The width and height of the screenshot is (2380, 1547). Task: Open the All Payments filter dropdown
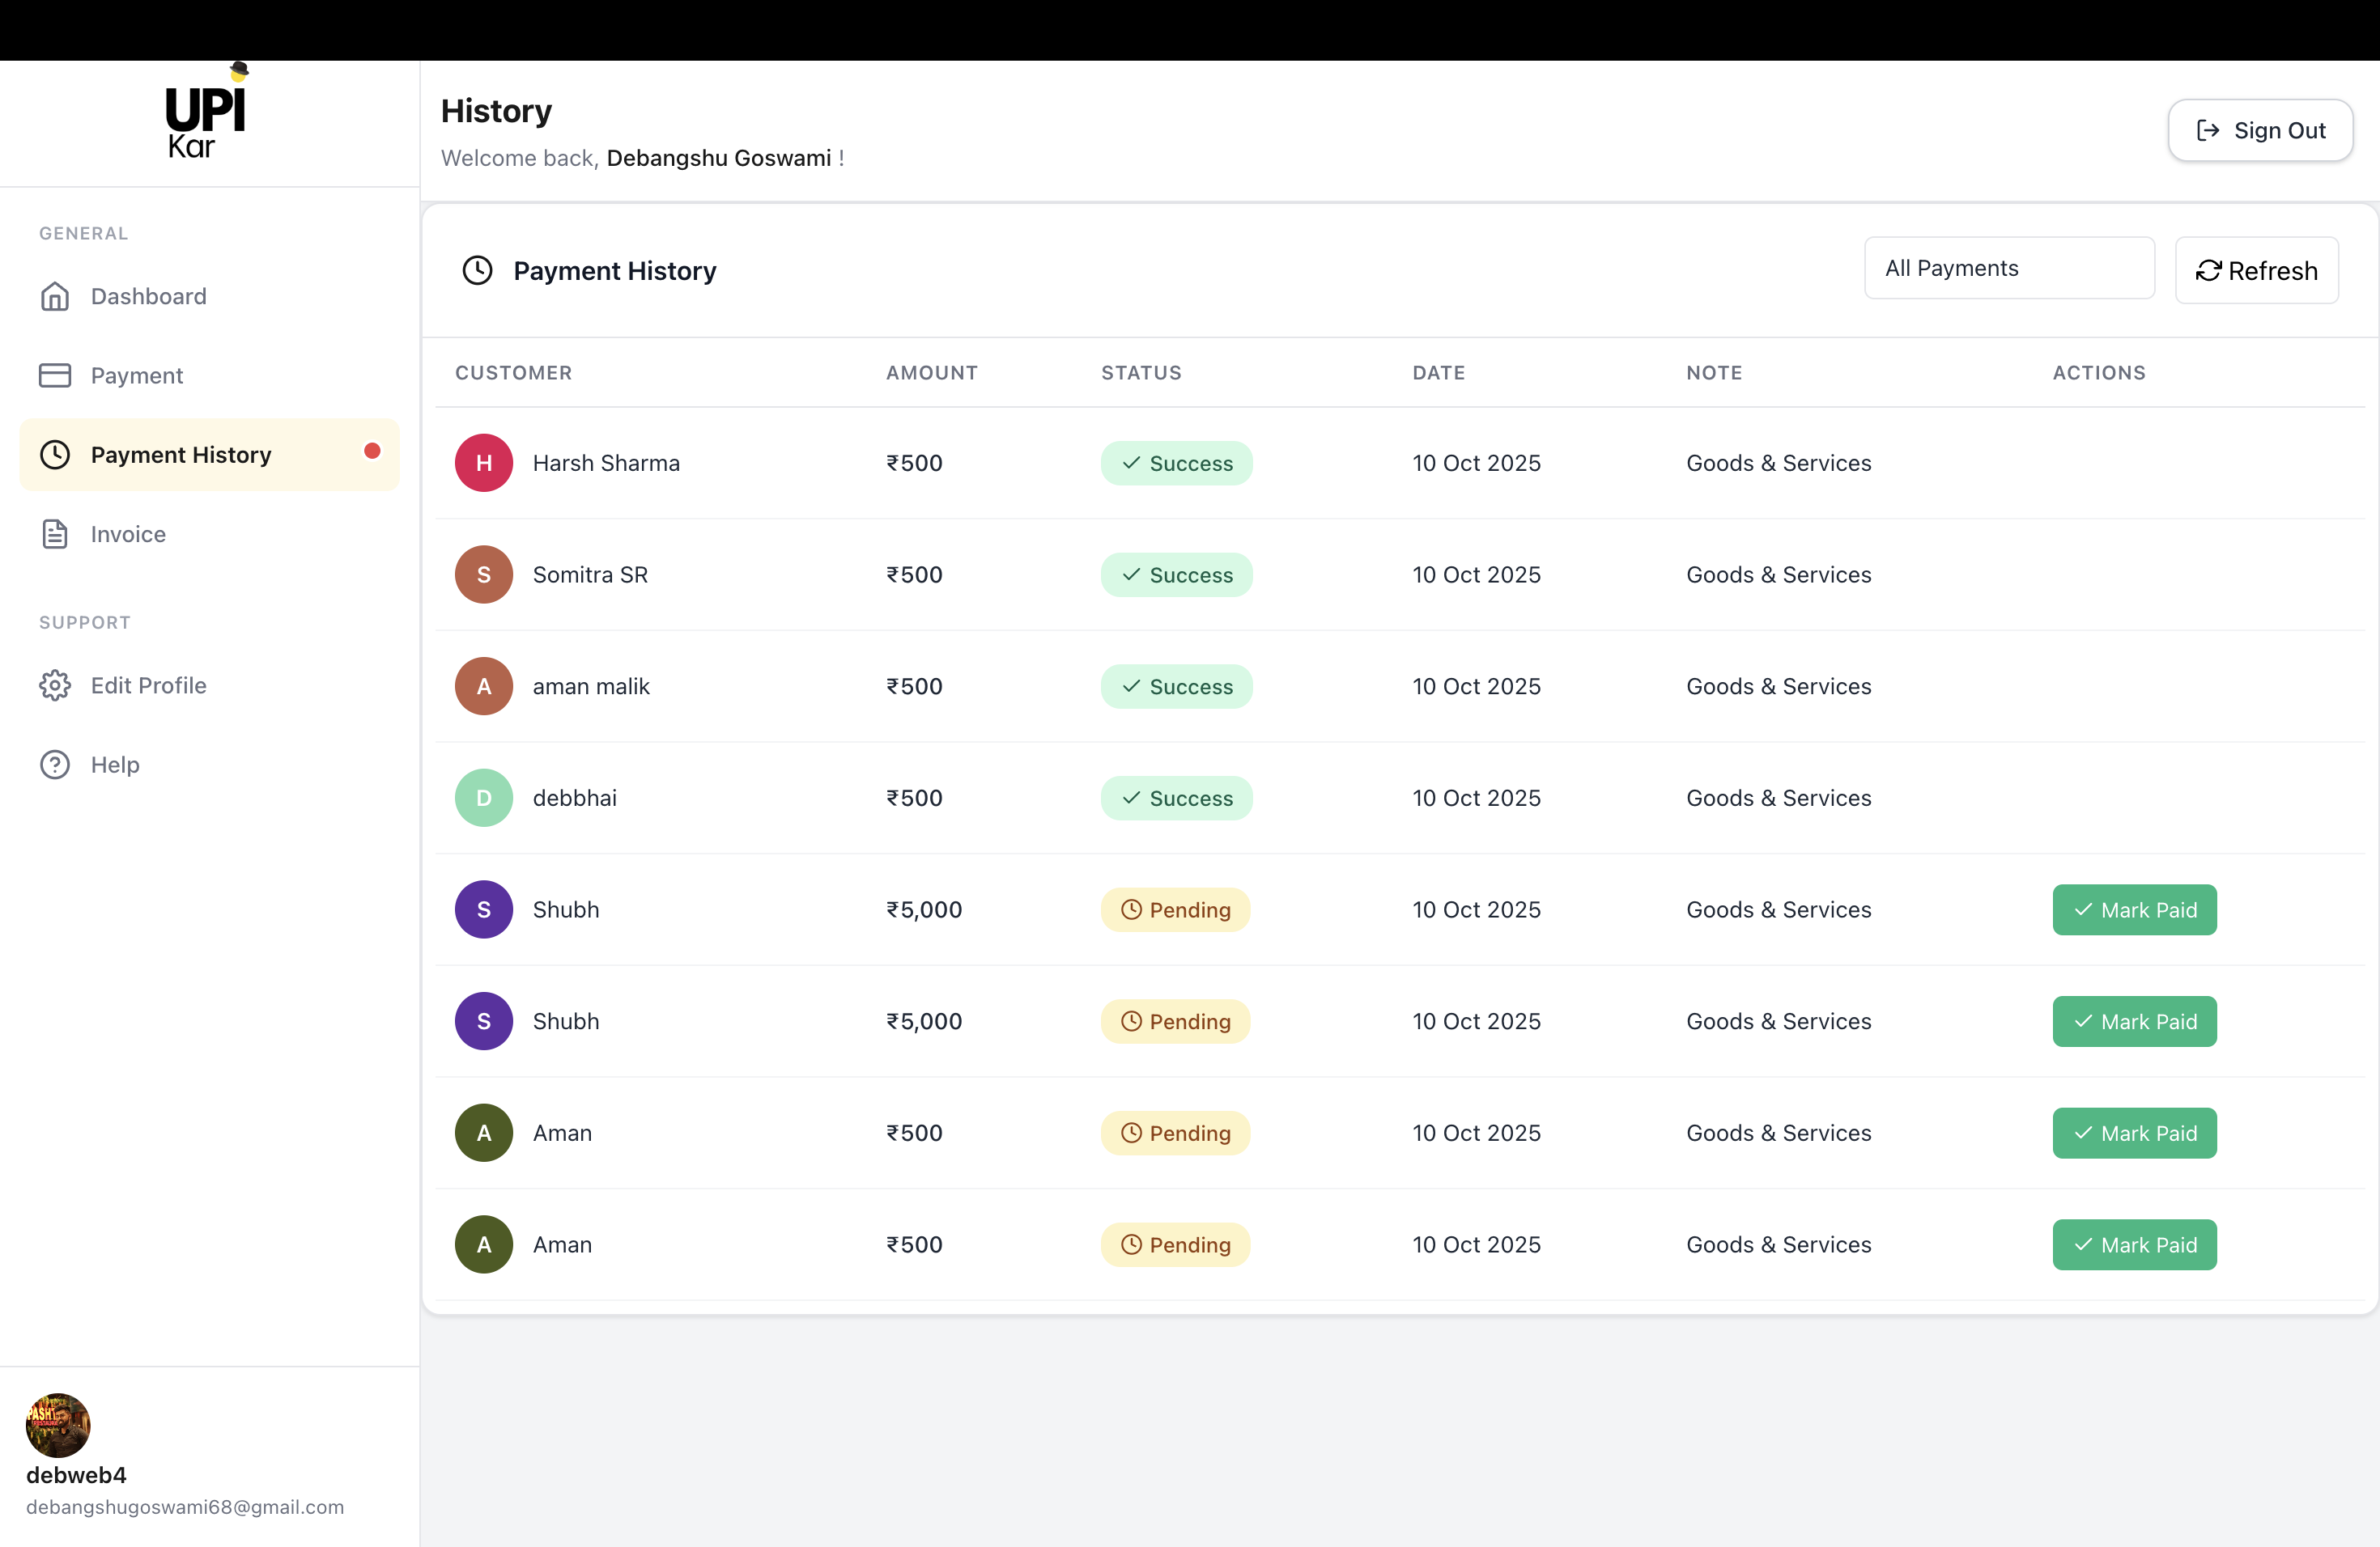(2008, 268)
